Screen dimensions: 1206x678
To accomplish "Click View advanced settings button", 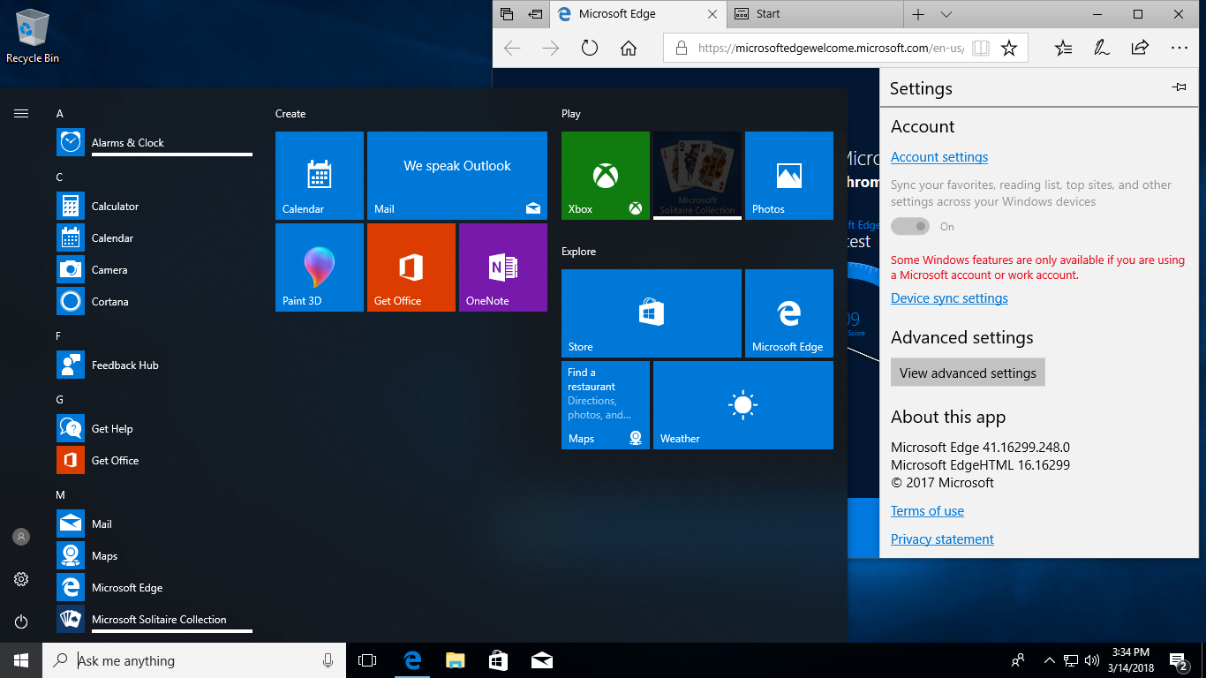I will (968, 373).
